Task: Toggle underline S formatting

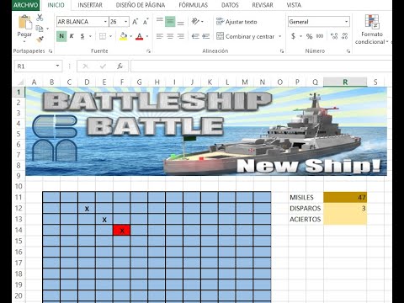Action: pyautogui.click(x=82, y=36)
